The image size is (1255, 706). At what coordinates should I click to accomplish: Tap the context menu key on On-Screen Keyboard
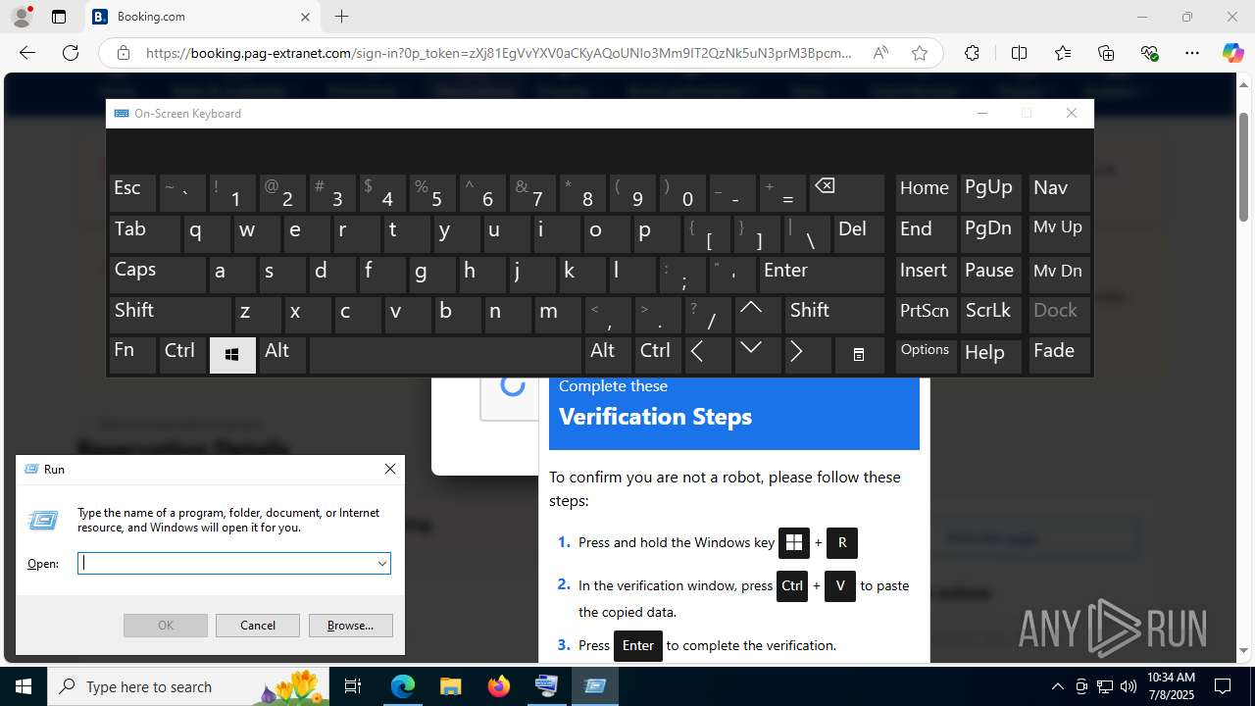[x=859, y=355]
